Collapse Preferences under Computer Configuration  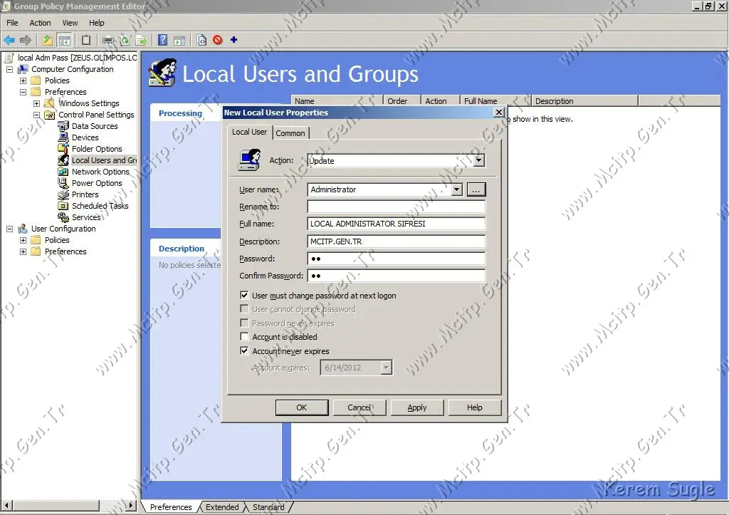point(23,92)
